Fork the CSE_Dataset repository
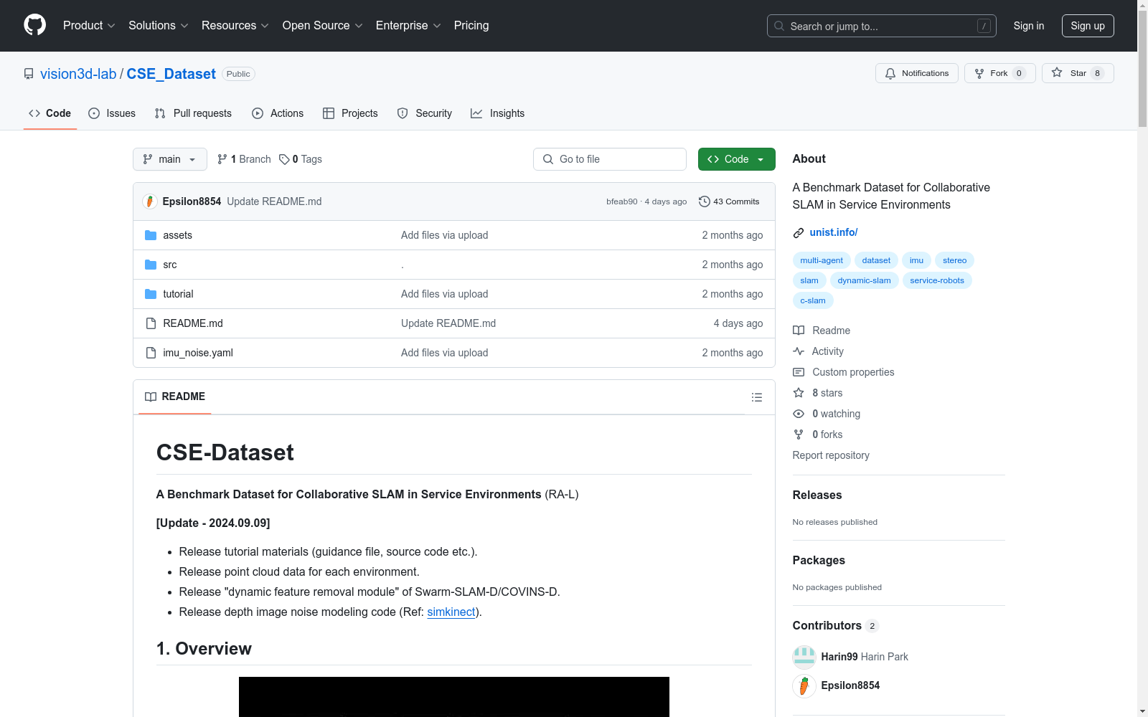The width and height of the screenshot is (1148, 717). (999, 73)
